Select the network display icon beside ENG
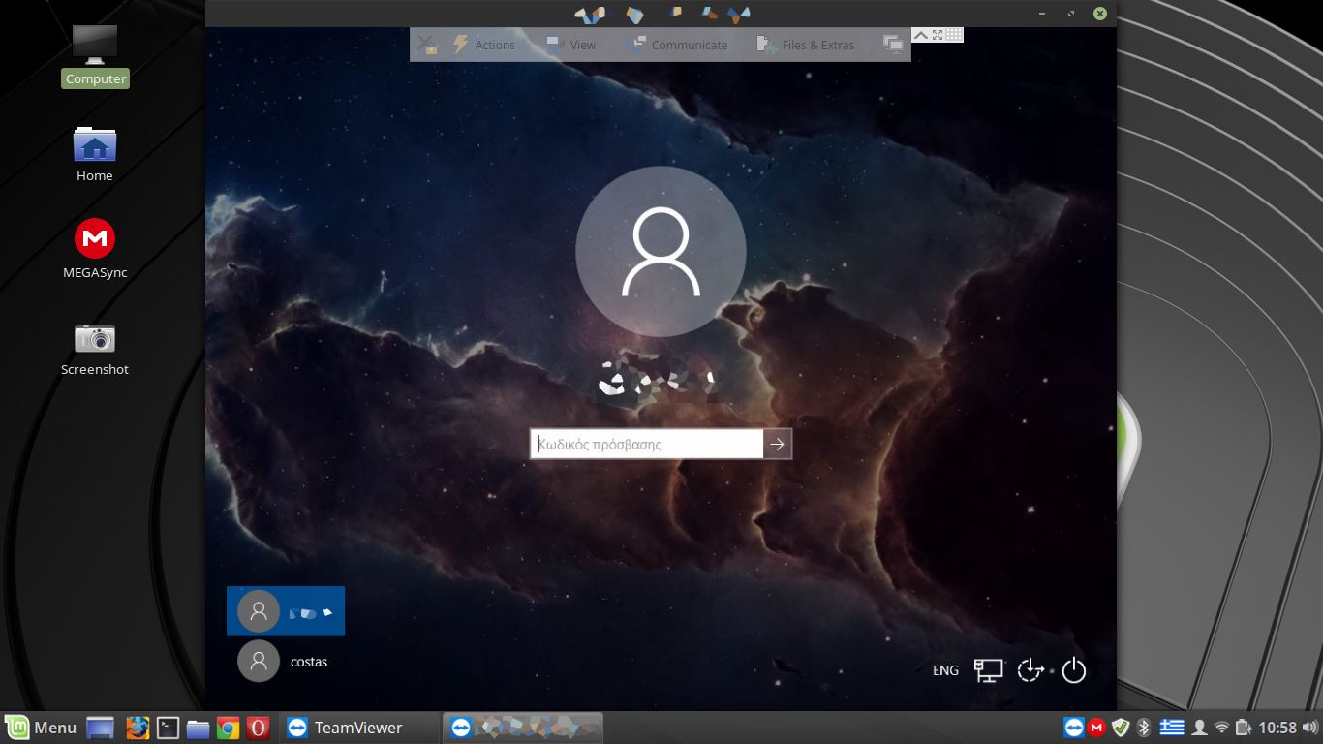Viewport: 1323px width, 744px height. click(988, 669)
